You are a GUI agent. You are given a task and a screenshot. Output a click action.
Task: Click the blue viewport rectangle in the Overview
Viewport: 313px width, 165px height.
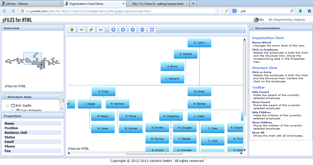pos(32,58)
